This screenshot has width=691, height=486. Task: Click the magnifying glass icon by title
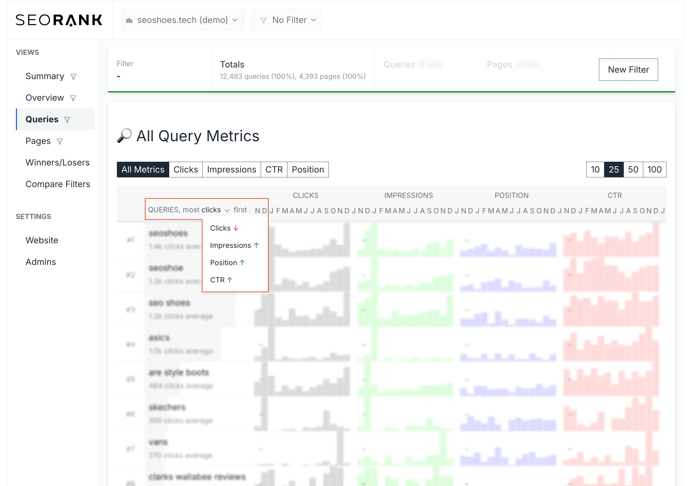[x=124, y=136]
